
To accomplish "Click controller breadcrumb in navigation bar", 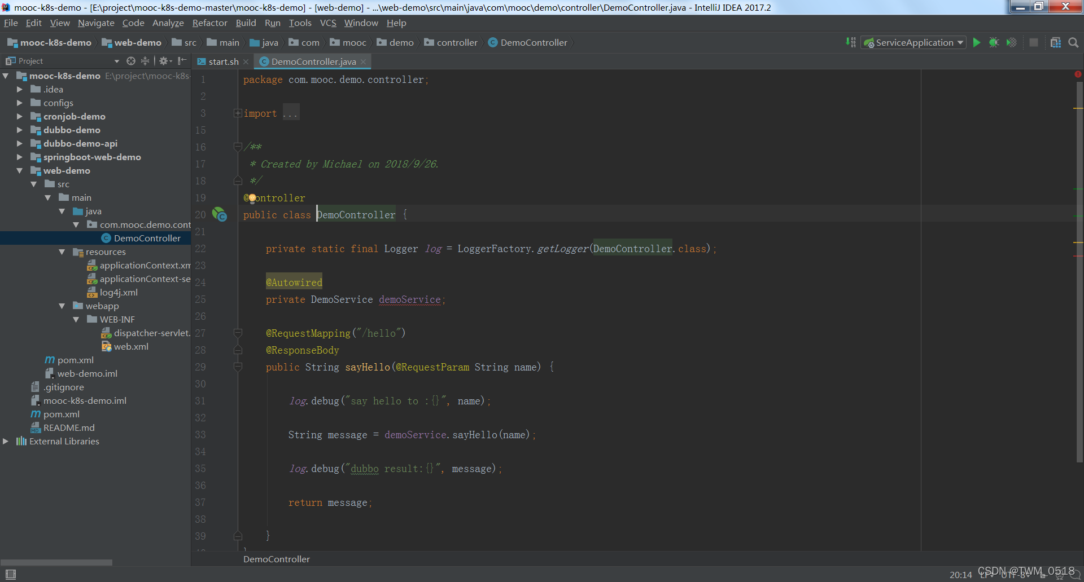I will [x=451, y=42].
